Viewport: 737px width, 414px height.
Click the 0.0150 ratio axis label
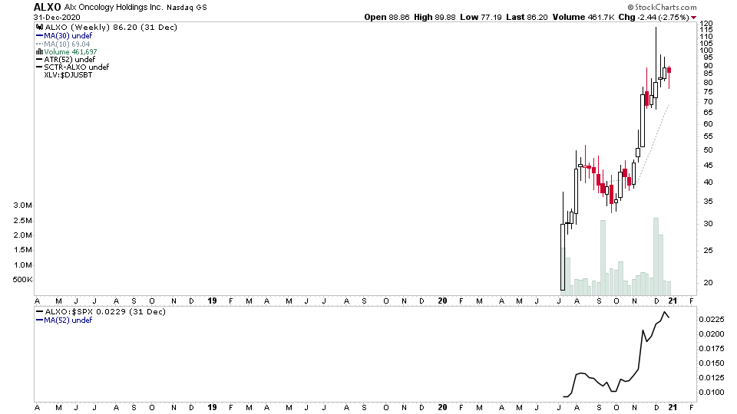click(x=712, y=363)
